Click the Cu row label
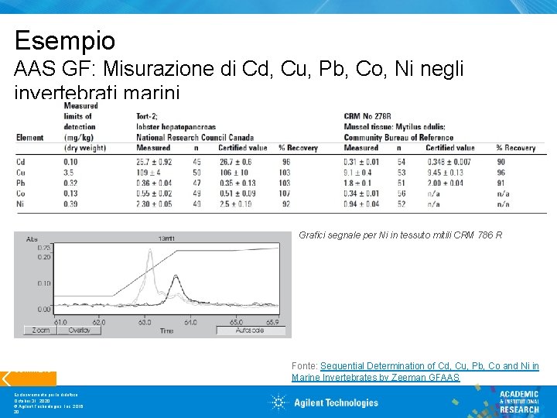 21,173
